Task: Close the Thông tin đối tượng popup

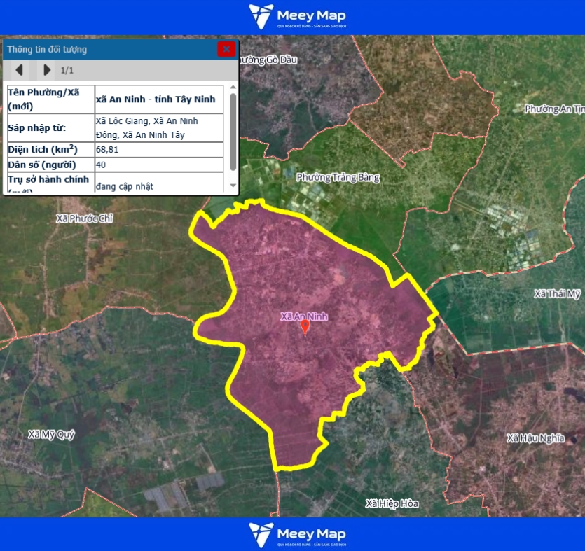Action: 226,49
